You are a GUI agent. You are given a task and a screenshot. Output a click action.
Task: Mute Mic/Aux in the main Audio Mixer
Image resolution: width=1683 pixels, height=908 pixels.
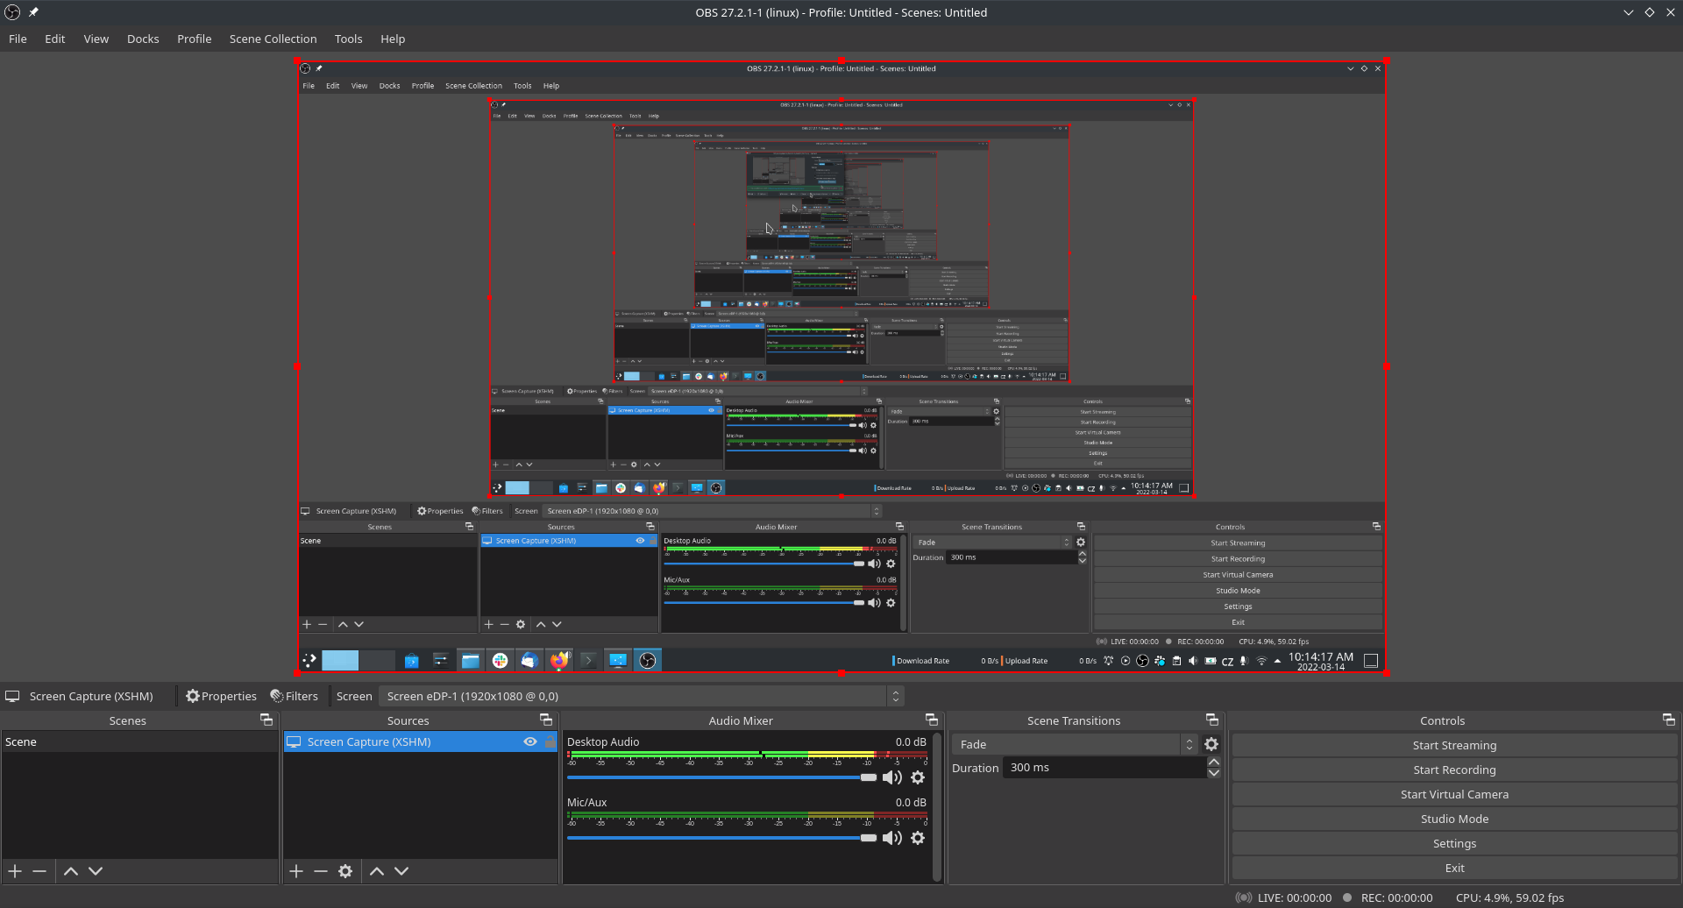click(892, 838)
